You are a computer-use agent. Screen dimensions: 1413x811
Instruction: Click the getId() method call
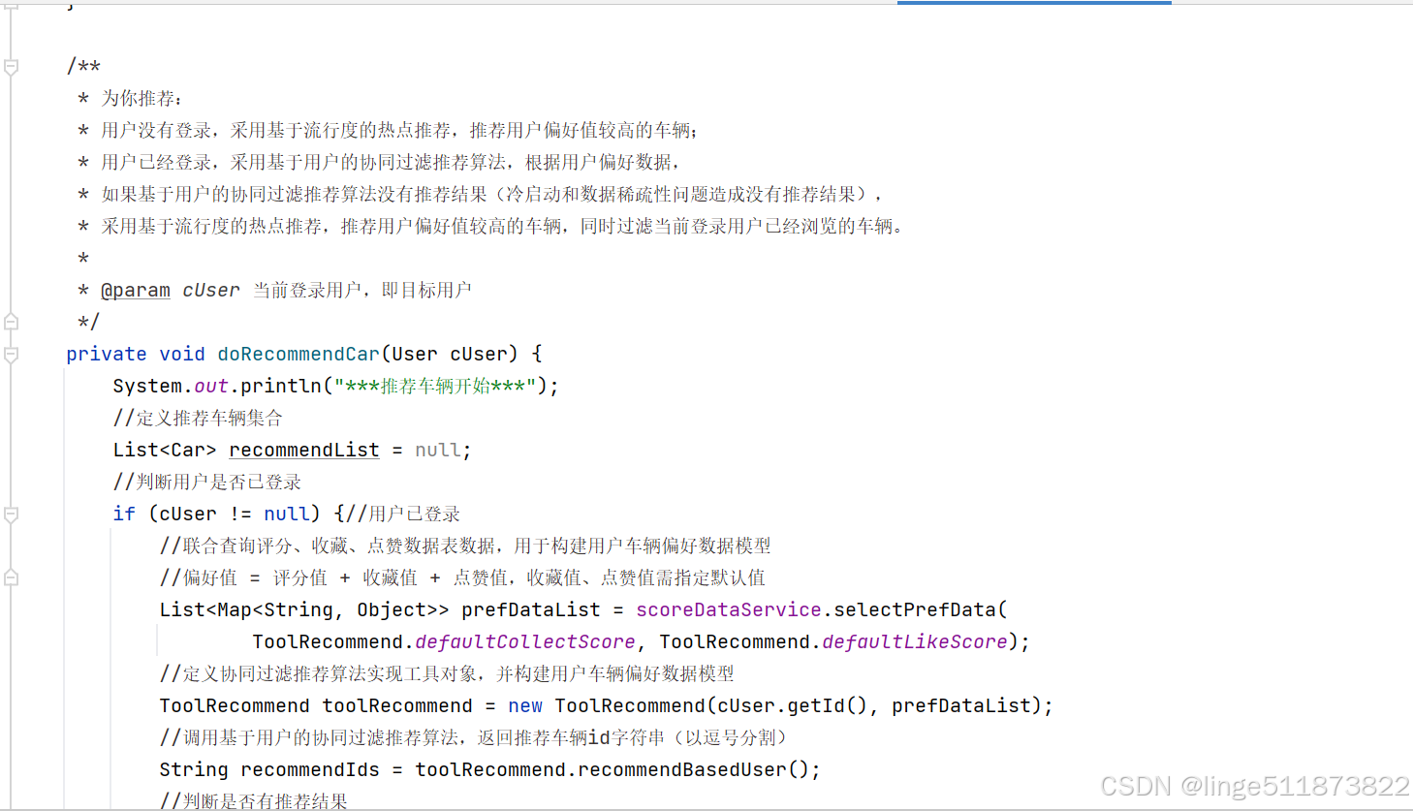pos(828,705)
